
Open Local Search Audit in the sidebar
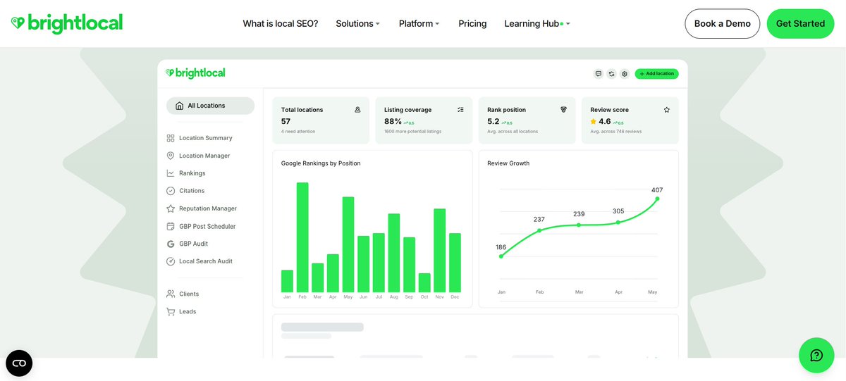206,261
